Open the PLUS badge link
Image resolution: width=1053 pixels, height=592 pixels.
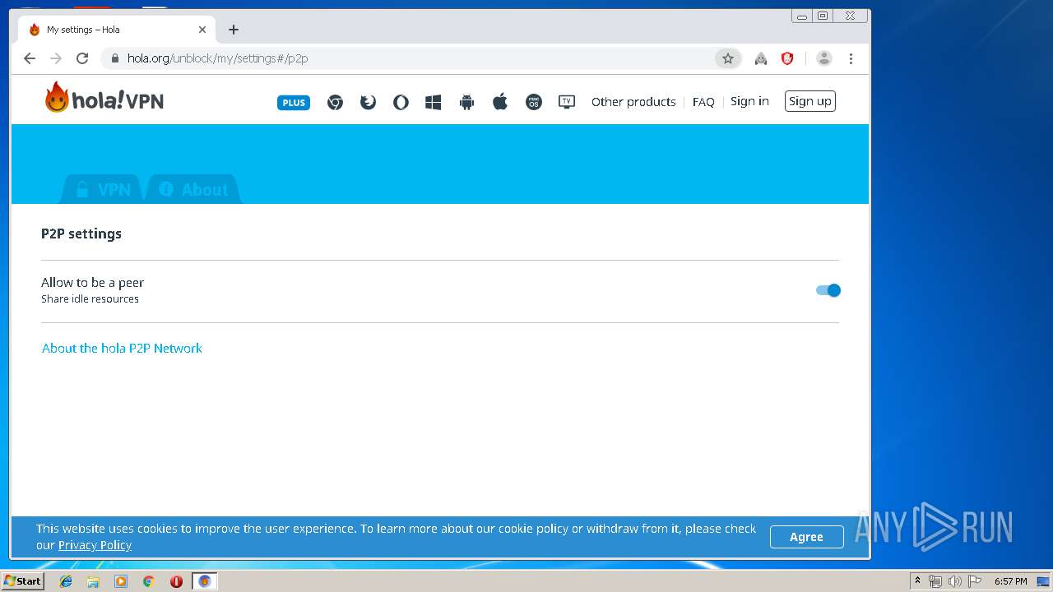coord(294,103)
